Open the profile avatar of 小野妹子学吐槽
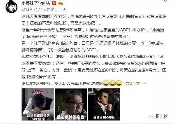Viewport: 173px width, 124px height. (x=11, y=6)
